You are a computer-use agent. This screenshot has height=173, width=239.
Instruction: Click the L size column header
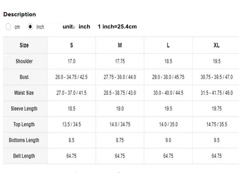tap(168, 45)
